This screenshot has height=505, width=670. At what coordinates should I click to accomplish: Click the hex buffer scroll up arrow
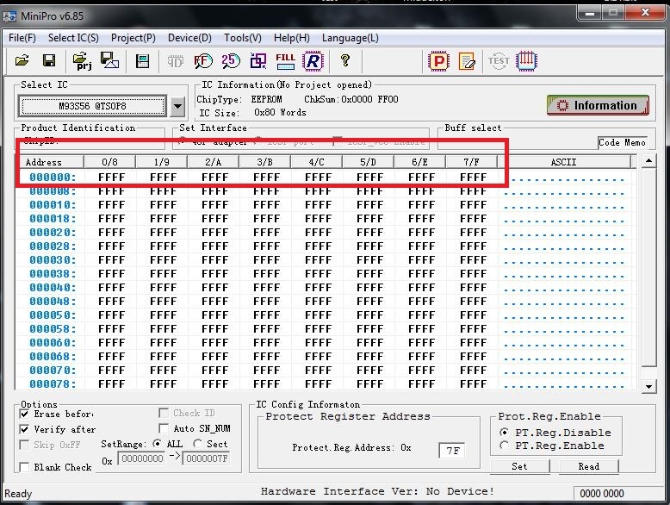point(648,161)
